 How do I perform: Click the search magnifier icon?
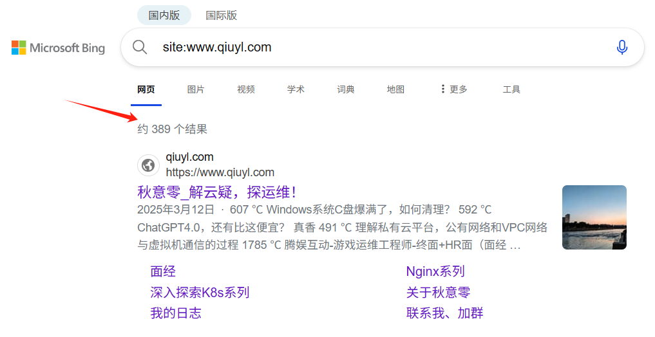[140, 47]
